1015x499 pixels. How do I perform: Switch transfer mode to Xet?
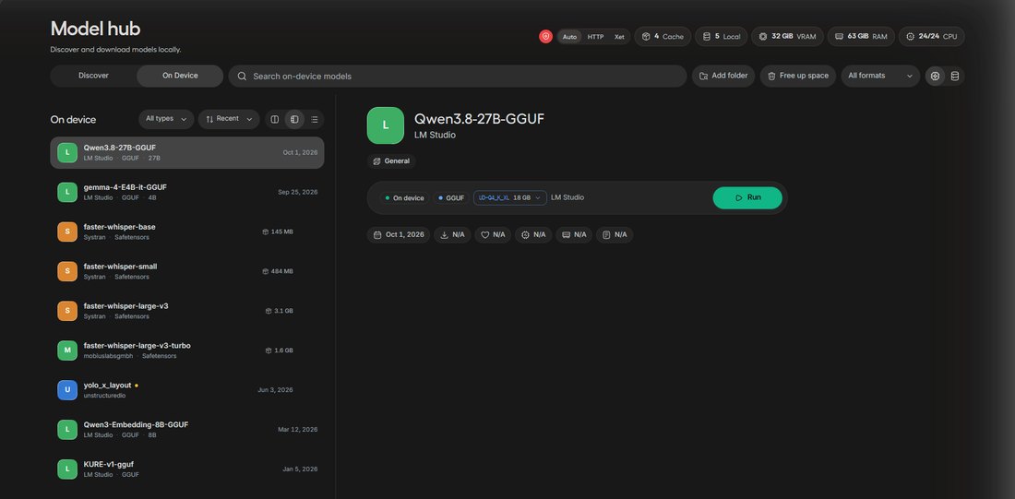coord(619,37)
